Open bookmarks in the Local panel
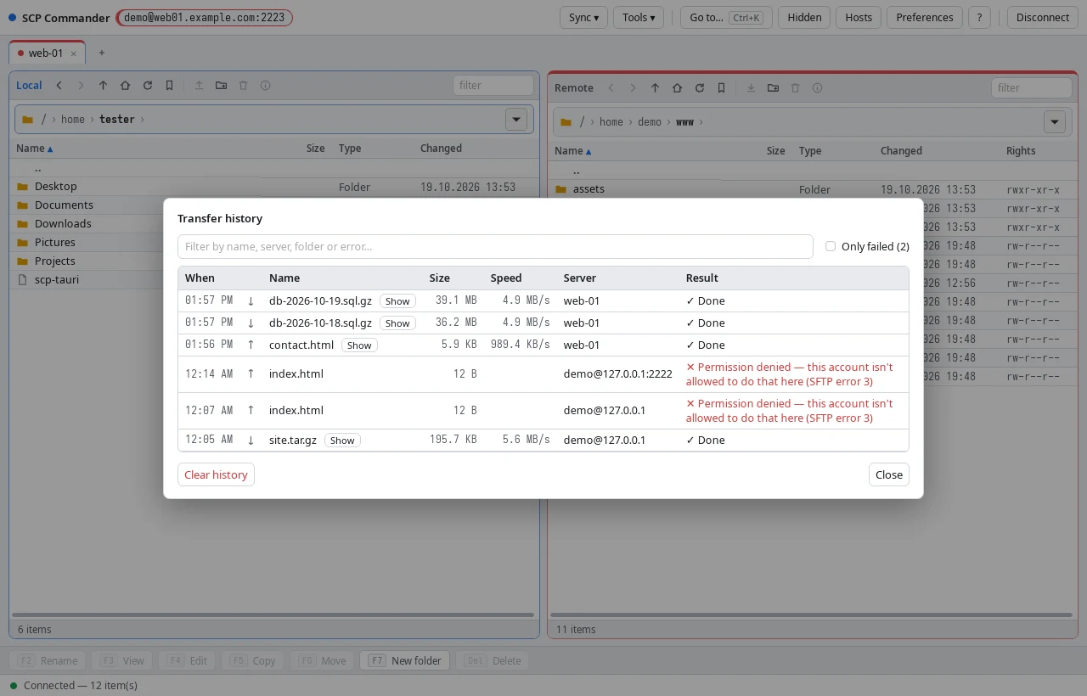 coord(169,86)
